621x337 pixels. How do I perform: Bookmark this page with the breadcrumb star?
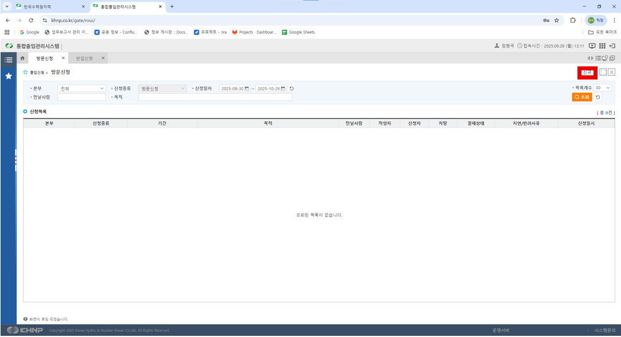(x=25, y=73)
